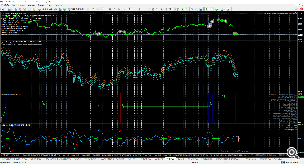Expand the Profiles dropdown arrow
This screenshot has height=164, width=304.
(x=11, y=9)
